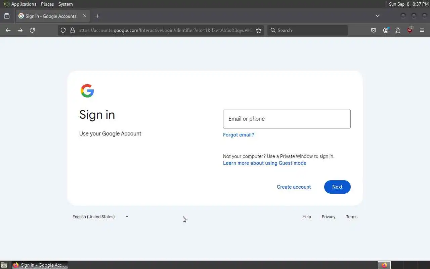
Task: Click the show desktop taskbar icon
Action: (4, 265)
